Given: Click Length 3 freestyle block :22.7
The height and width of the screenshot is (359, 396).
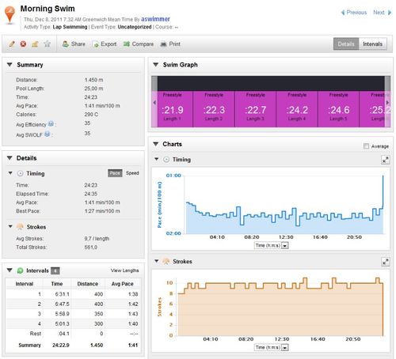Looking at the screenshot, I should click(x=256, y=109).
